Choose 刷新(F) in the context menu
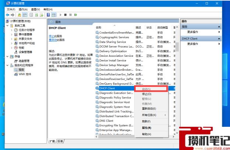Image resolution: width=230 pixels, height=150 pixels. pyautogui.click(x=151, y=121)
